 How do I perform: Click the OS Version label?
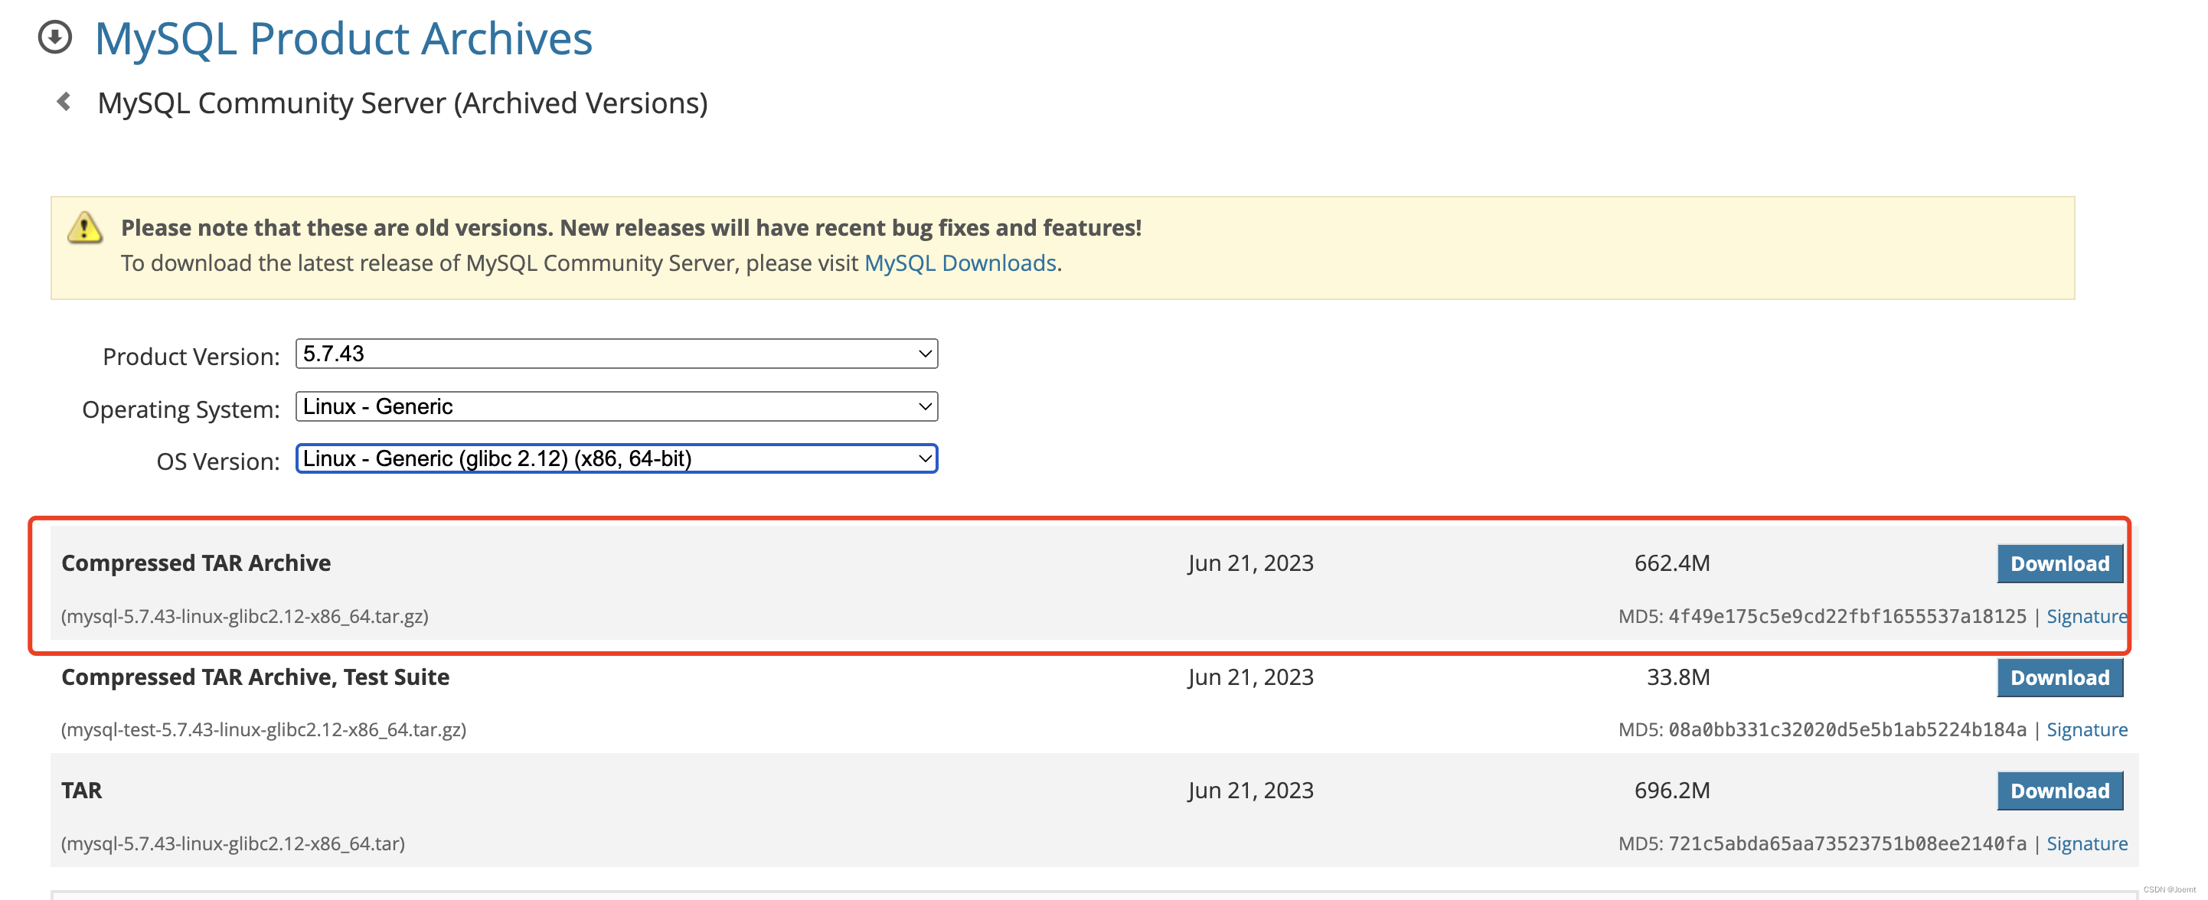coord(217,461)
